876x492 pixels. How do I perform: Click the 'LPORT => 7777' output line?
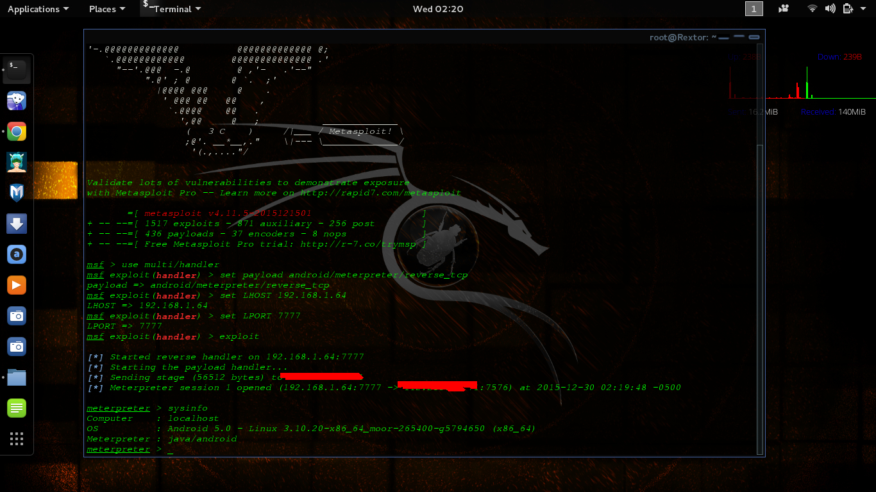(124, 326)
